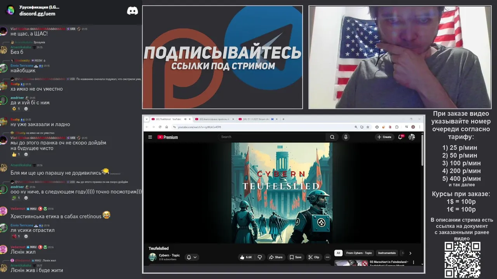The image size is (497, 279).
Task: Click YouTube search input field
Action: click(272, 137)
